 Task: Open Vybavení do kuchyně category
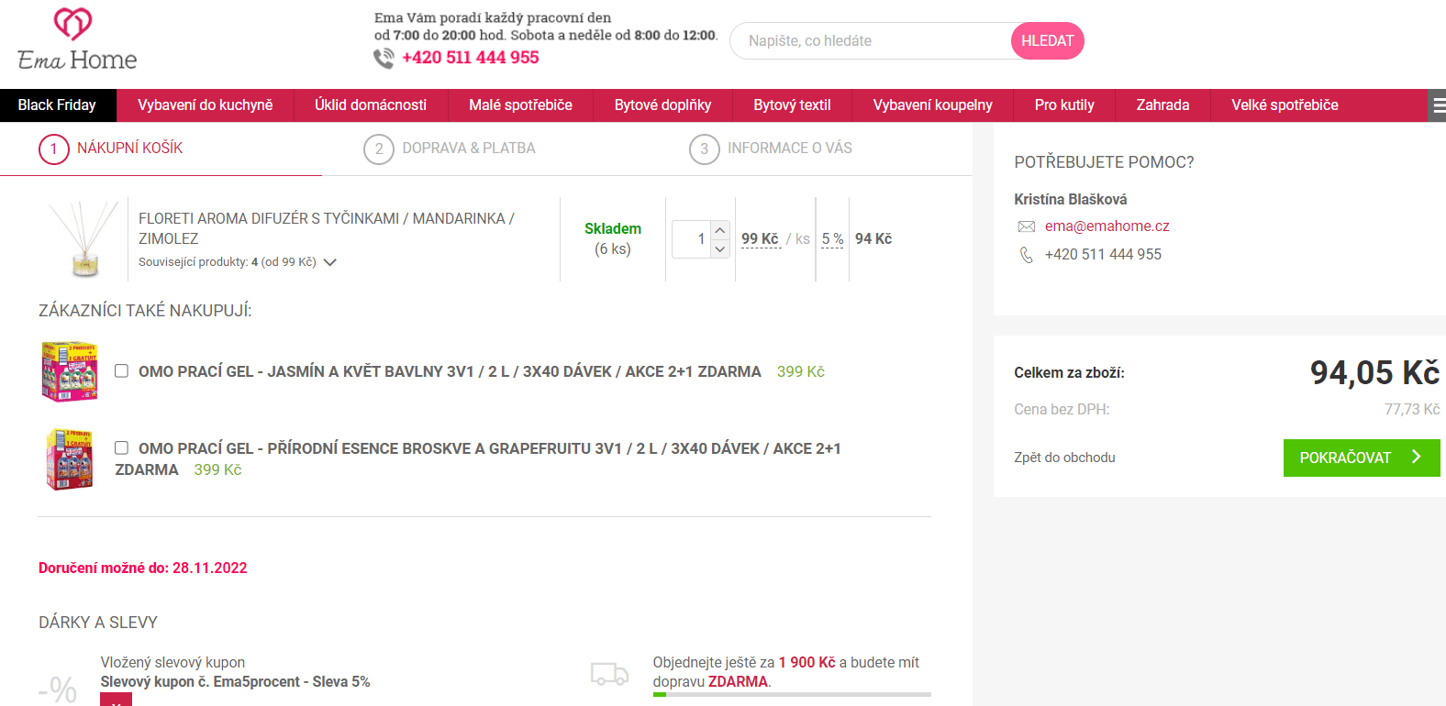coord(206,105)
